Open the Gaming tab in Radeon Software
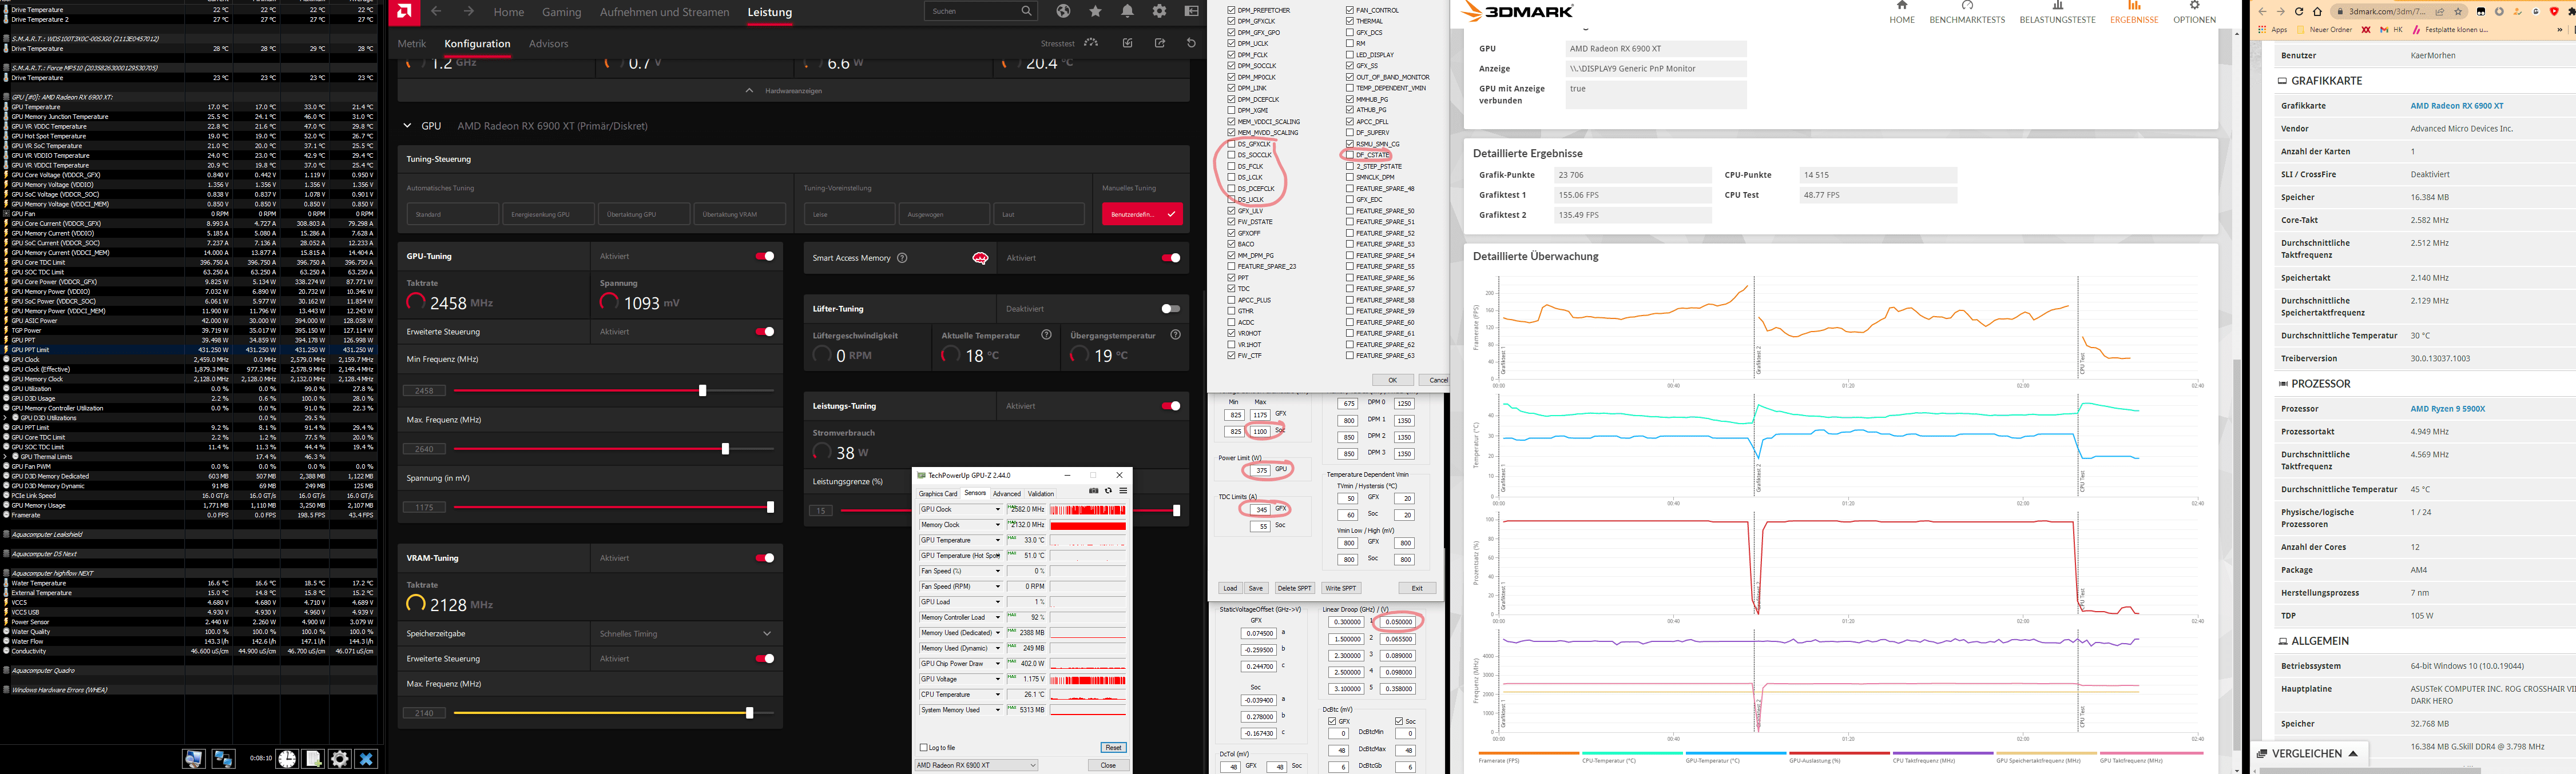The width and height of the screenshot is (2576, 774). click(x=561, y=12)
